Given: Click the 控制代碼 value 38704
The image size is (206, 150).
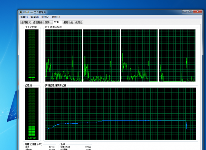Looking at the screenshot, I should [88, 147].
